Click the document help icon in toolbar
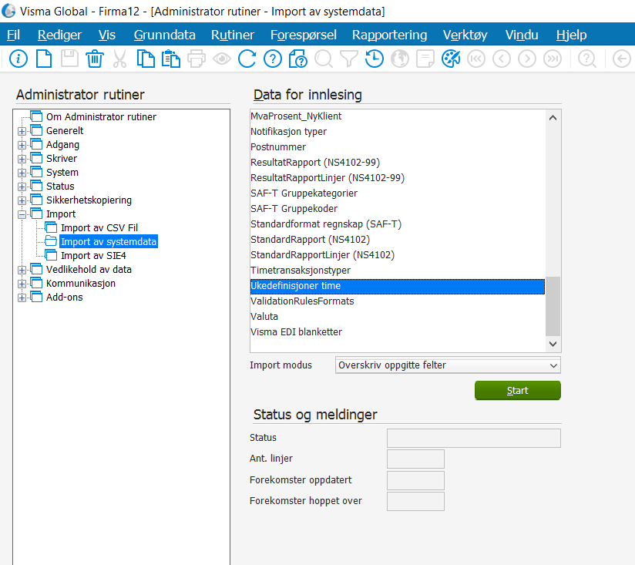Viewport: 635px width, 565px height. point(298,59)
